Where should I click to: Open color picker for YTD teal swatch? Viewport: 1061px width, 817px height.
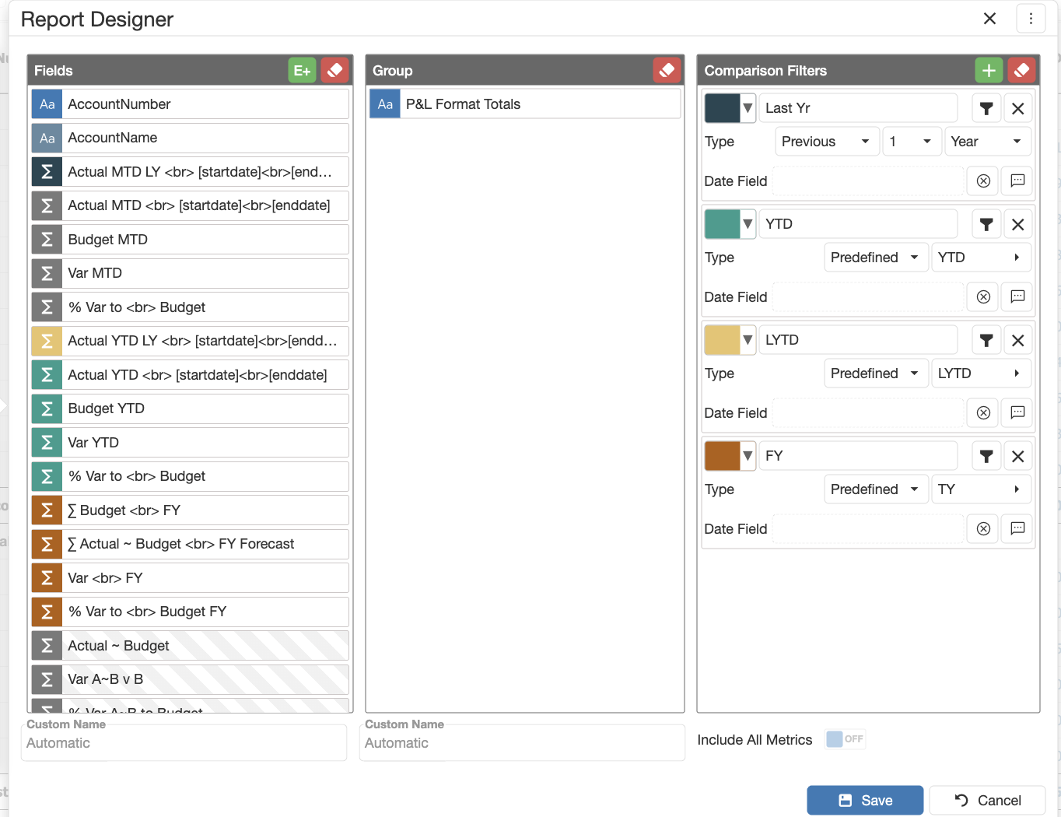(x=730, y=224)
